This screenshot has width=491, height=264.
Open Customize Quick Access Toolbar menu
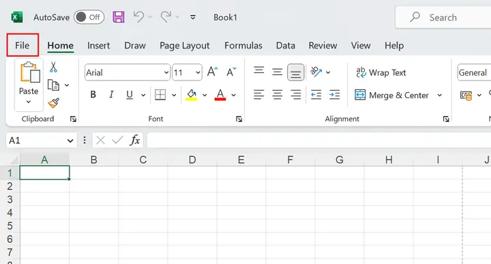click(193, 17)
